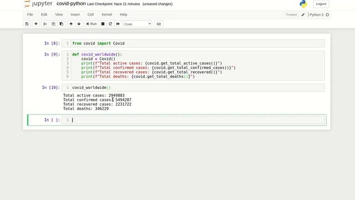
Task: Open the File menu
Action: [x=30, y=14]
